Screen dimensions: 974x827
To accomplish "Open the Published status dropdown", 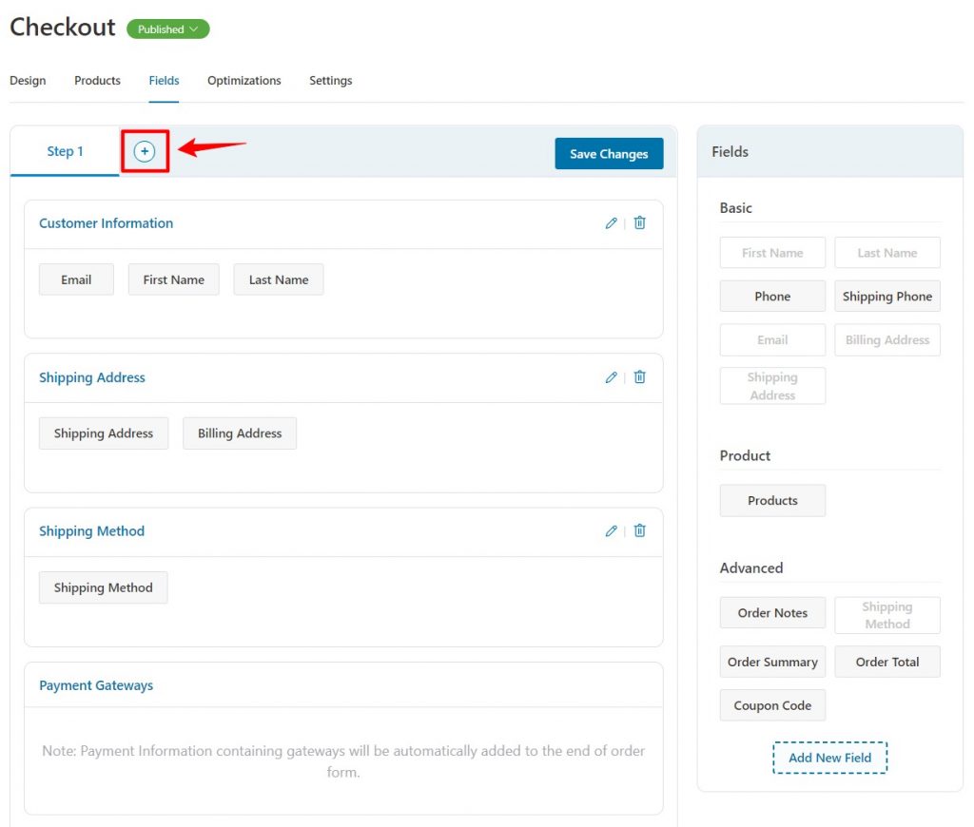I will tap(167, 29).
